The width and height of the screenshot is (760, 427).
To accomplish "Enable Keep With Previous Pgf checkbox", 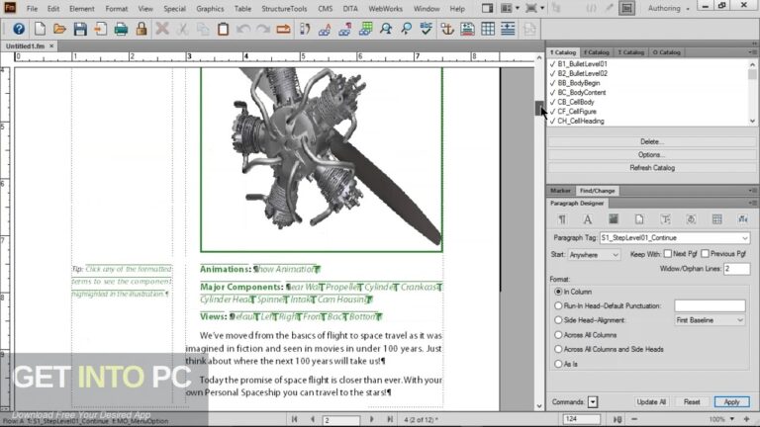I will tap(705, 254).
